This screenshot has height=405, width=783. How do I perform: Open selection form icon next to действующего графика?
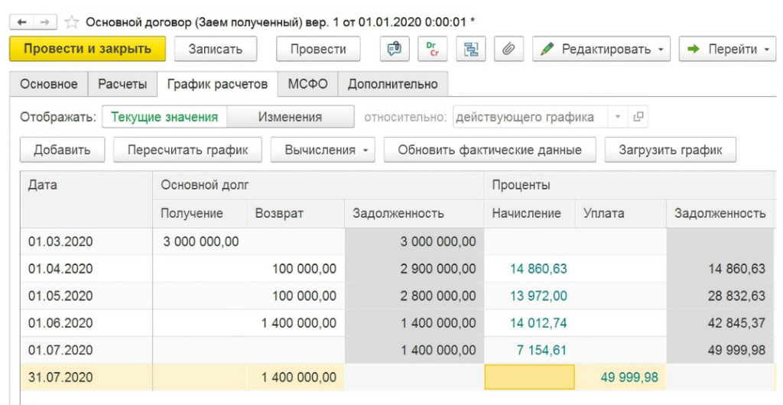pyautogui.click(x=638, y=117)
